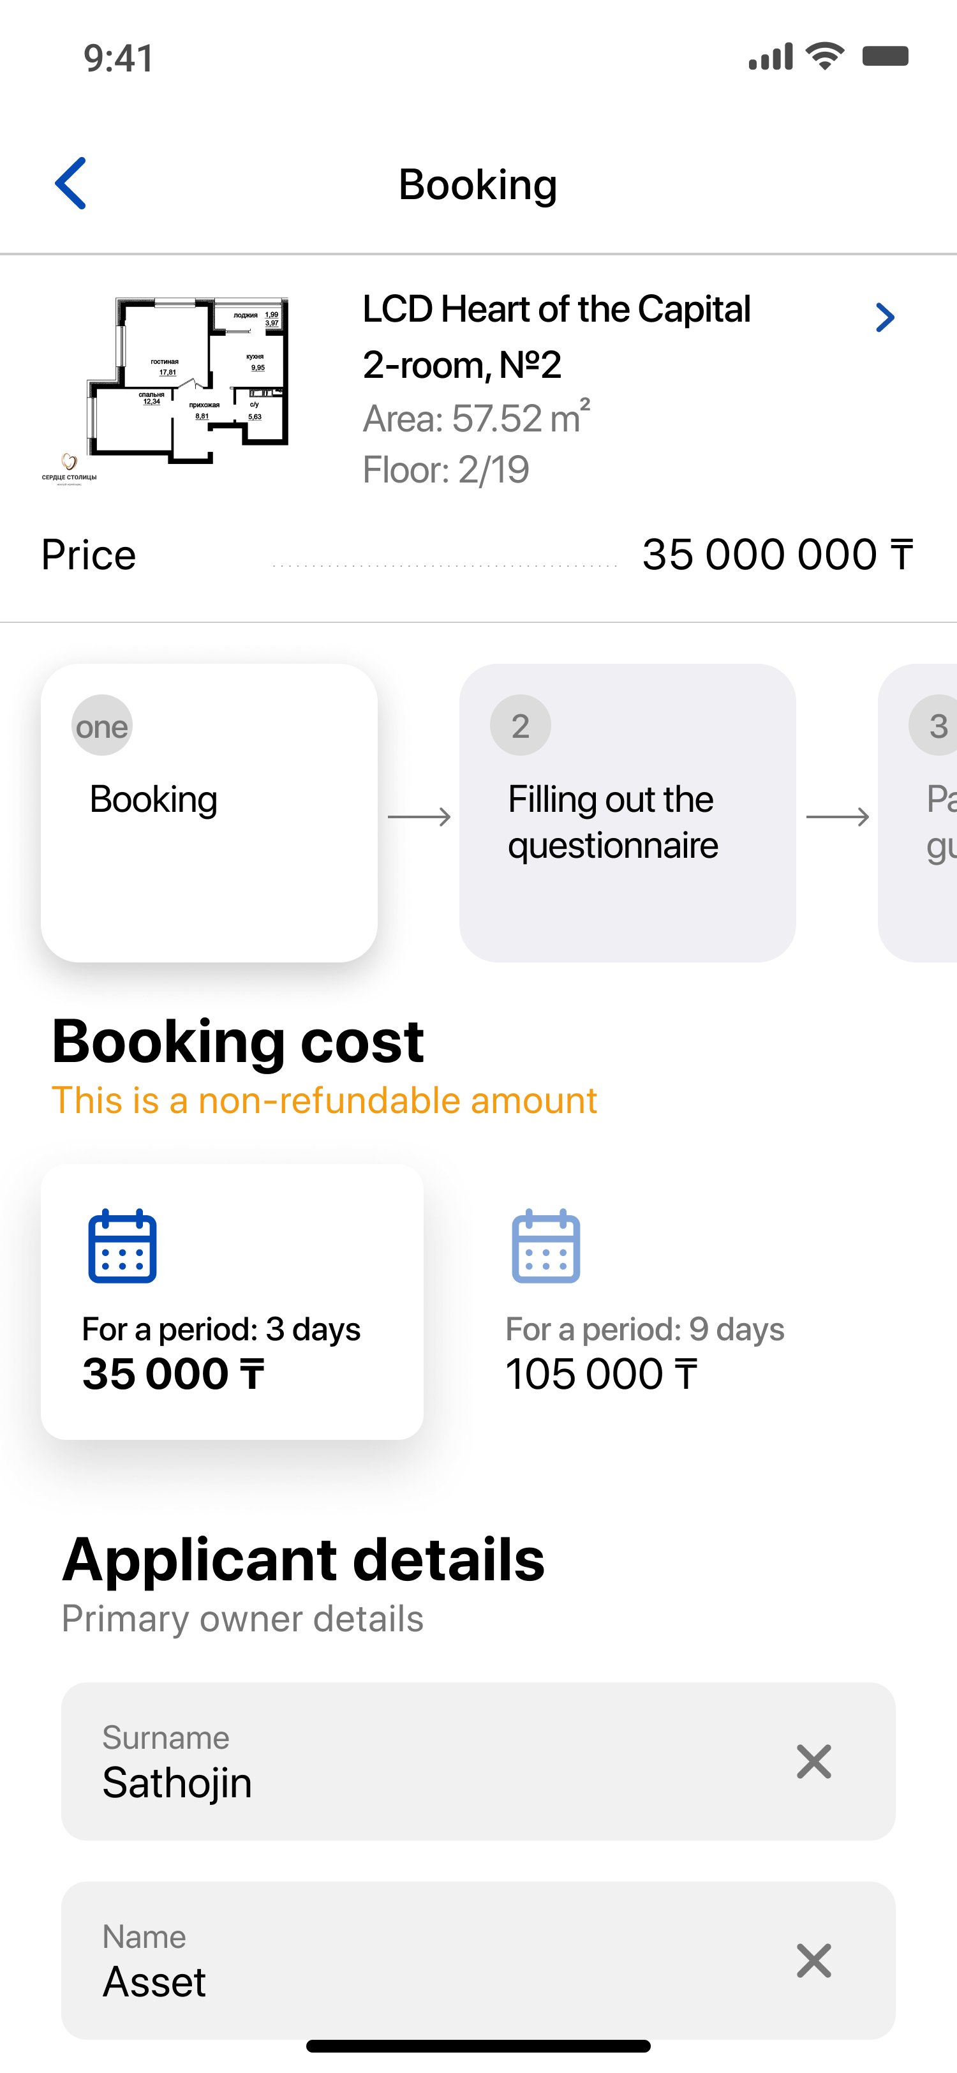
Task: Click the calendar icon for 9 days
Action: 546,1246
